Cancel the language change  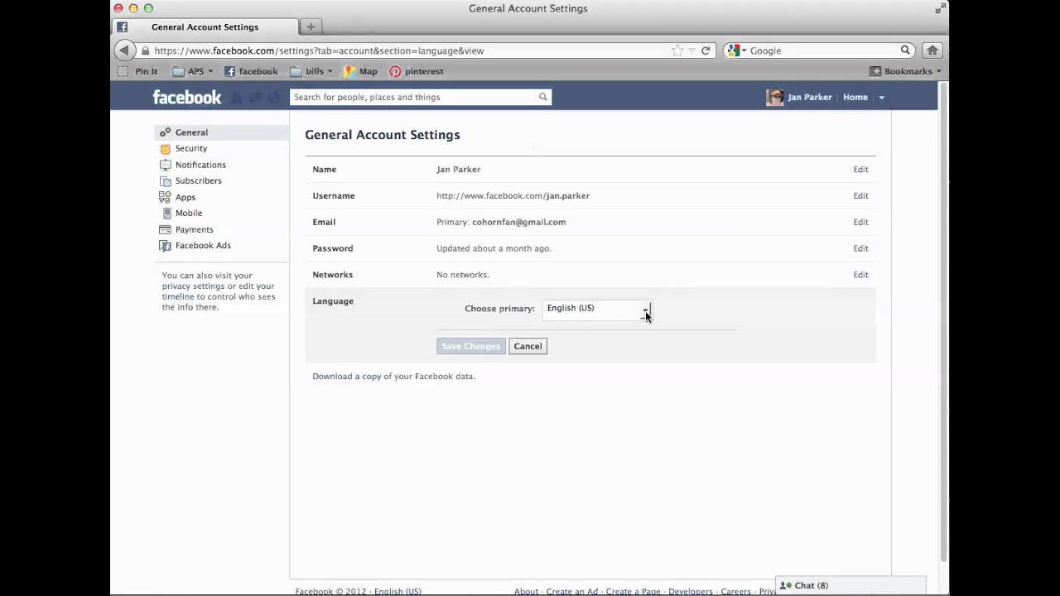528,346
